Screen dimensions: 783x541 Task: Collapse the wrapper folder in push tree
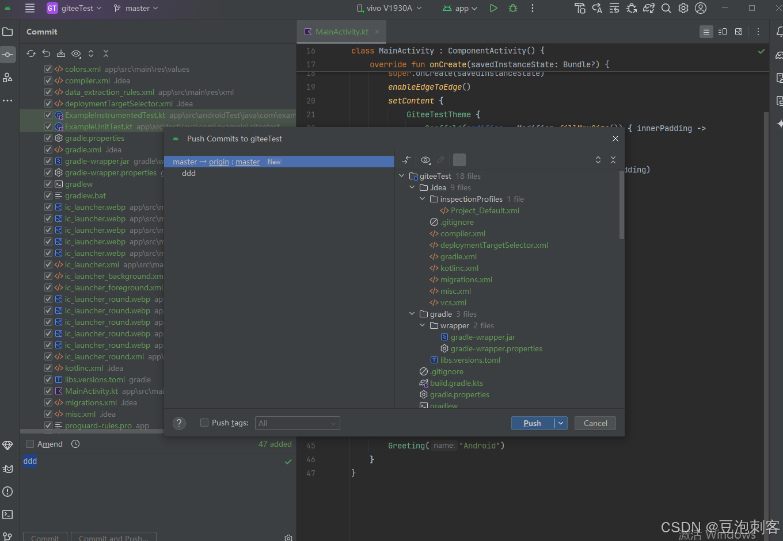[423, 325]
